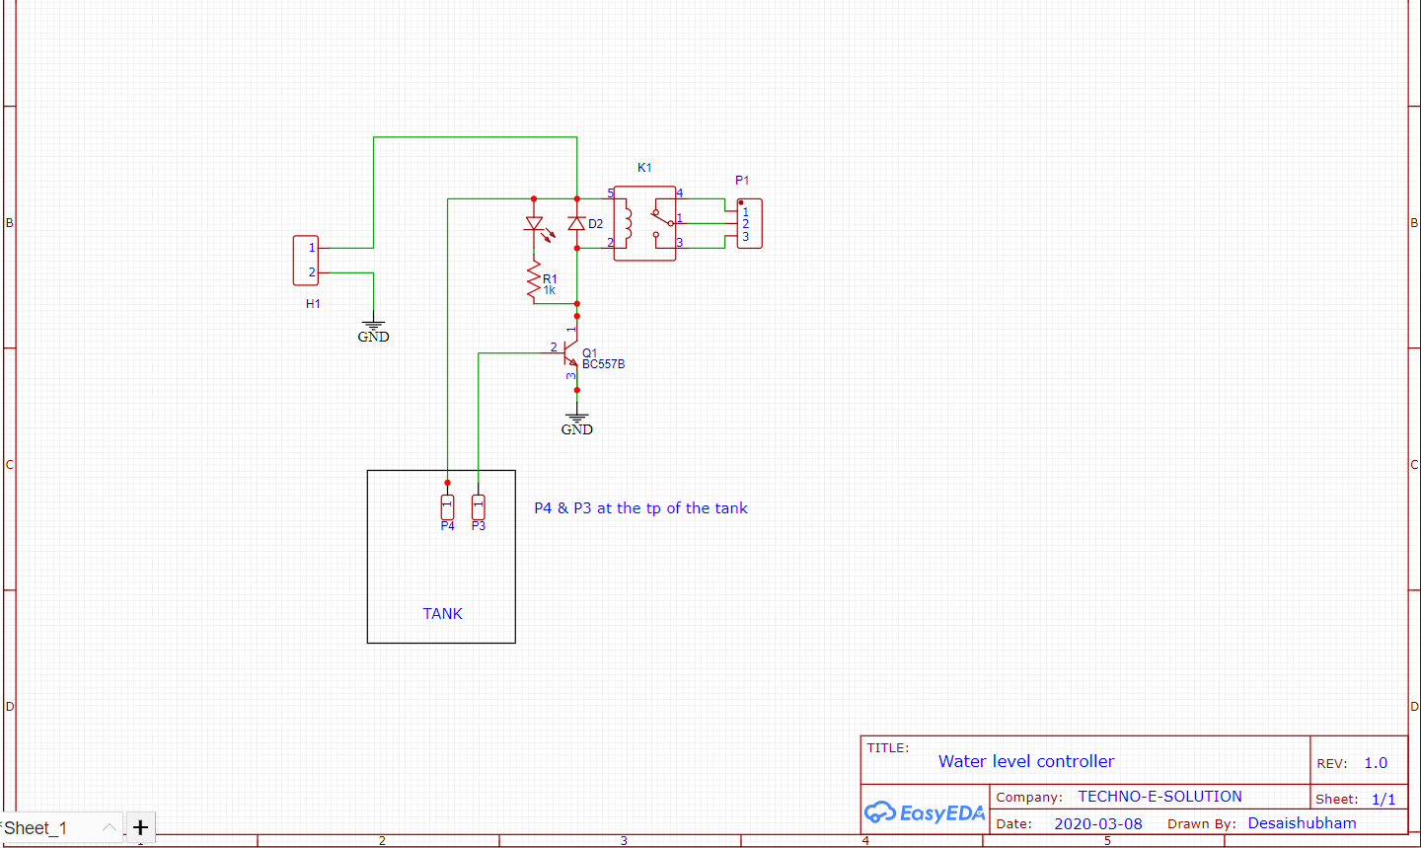Select the relay K1 symbol

[x=644, y=223]
